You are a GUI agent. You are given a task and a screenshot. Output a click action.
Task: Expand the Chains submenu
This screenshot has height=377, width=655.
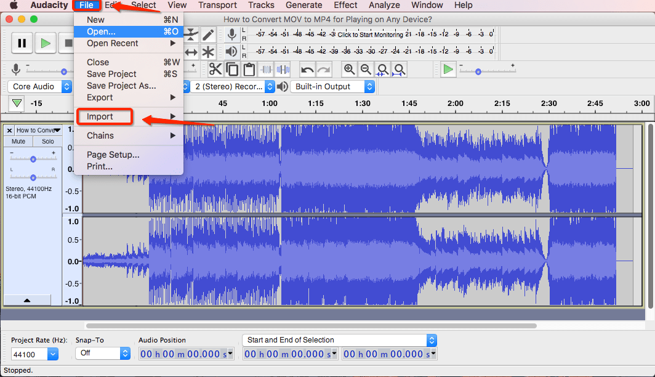129,136
